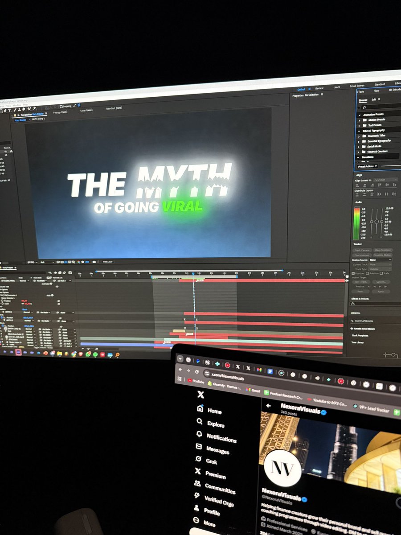Image resolution: width=401 pixels, height=535 pixels.
Task: Open Track Type Stabilize dropdown
Action: [381, 269]
